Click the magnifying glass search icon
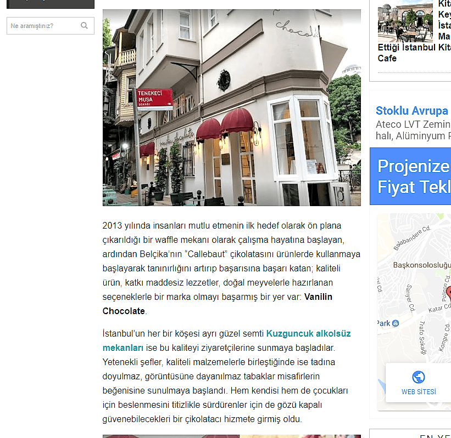Viewport: 451px width, 438px height. tap(84, 26)
